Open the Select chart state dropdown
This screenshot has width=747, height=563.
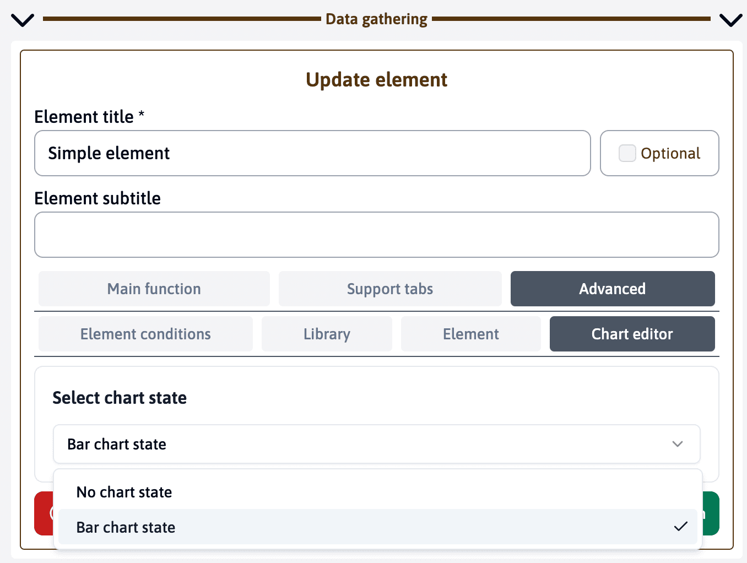[377, 444]
